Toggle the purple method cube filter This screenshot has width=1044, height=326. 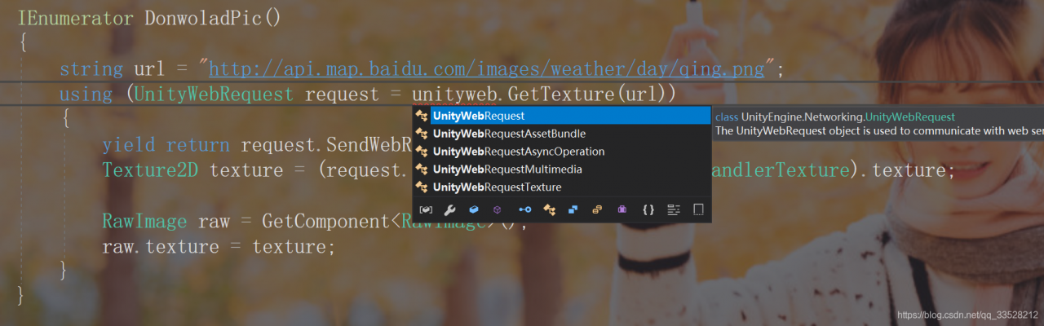coord(498,209)
